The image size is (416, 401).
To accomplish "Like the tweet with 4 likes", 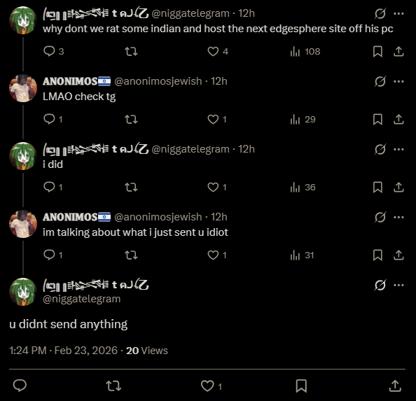I will click(218, 51).
